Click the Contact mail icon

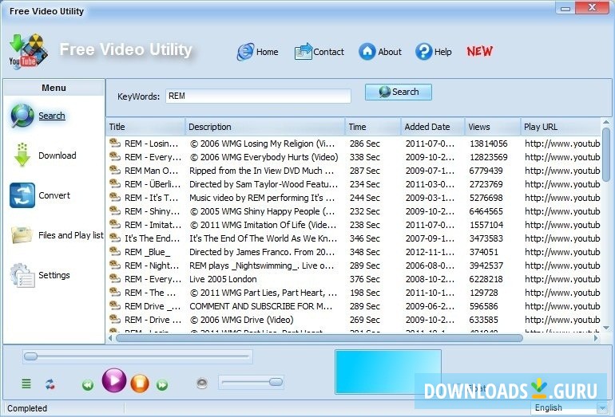[x=304, y=52]
